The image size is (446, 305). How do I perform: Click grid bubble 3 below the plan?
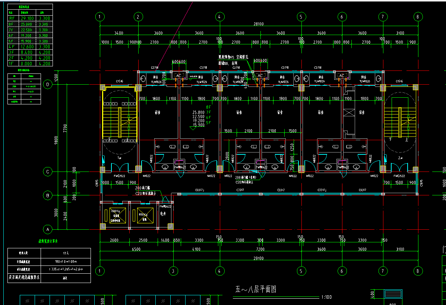click(173, 270)
